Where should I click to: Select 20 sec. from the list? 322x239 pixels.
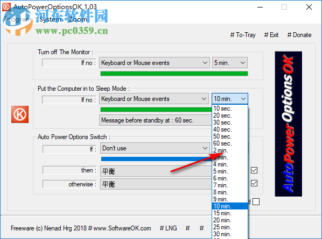(x=230, y=115)
